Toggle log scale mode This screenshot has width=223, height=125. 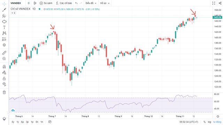click(x=209, y=122)
